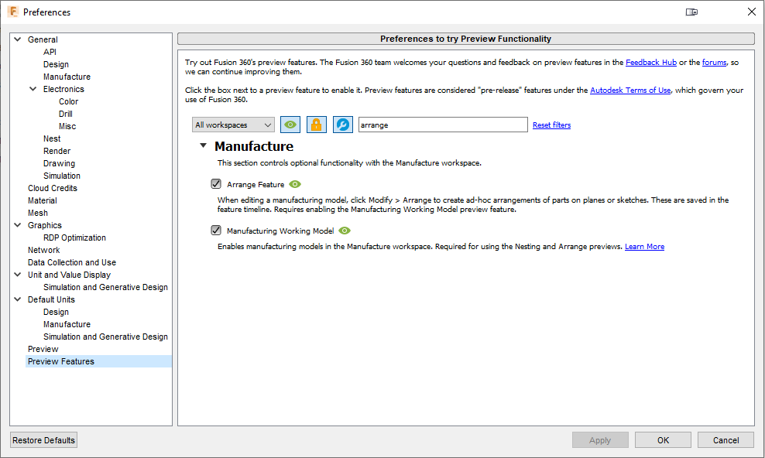Click the Reset filters link
The width and height of the screenshot is (765, 458).
pyautogui.click(x=551, y=125)
